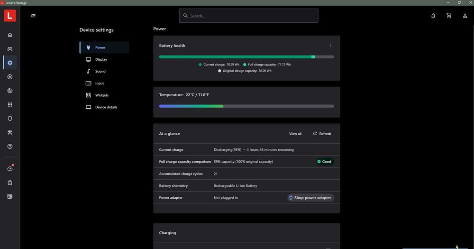Image resolution: width=474 pixels, height=249 pixels.
Task: Click "89% capacity (100% original capacity)" text
Action: click(x=243, y=162)
